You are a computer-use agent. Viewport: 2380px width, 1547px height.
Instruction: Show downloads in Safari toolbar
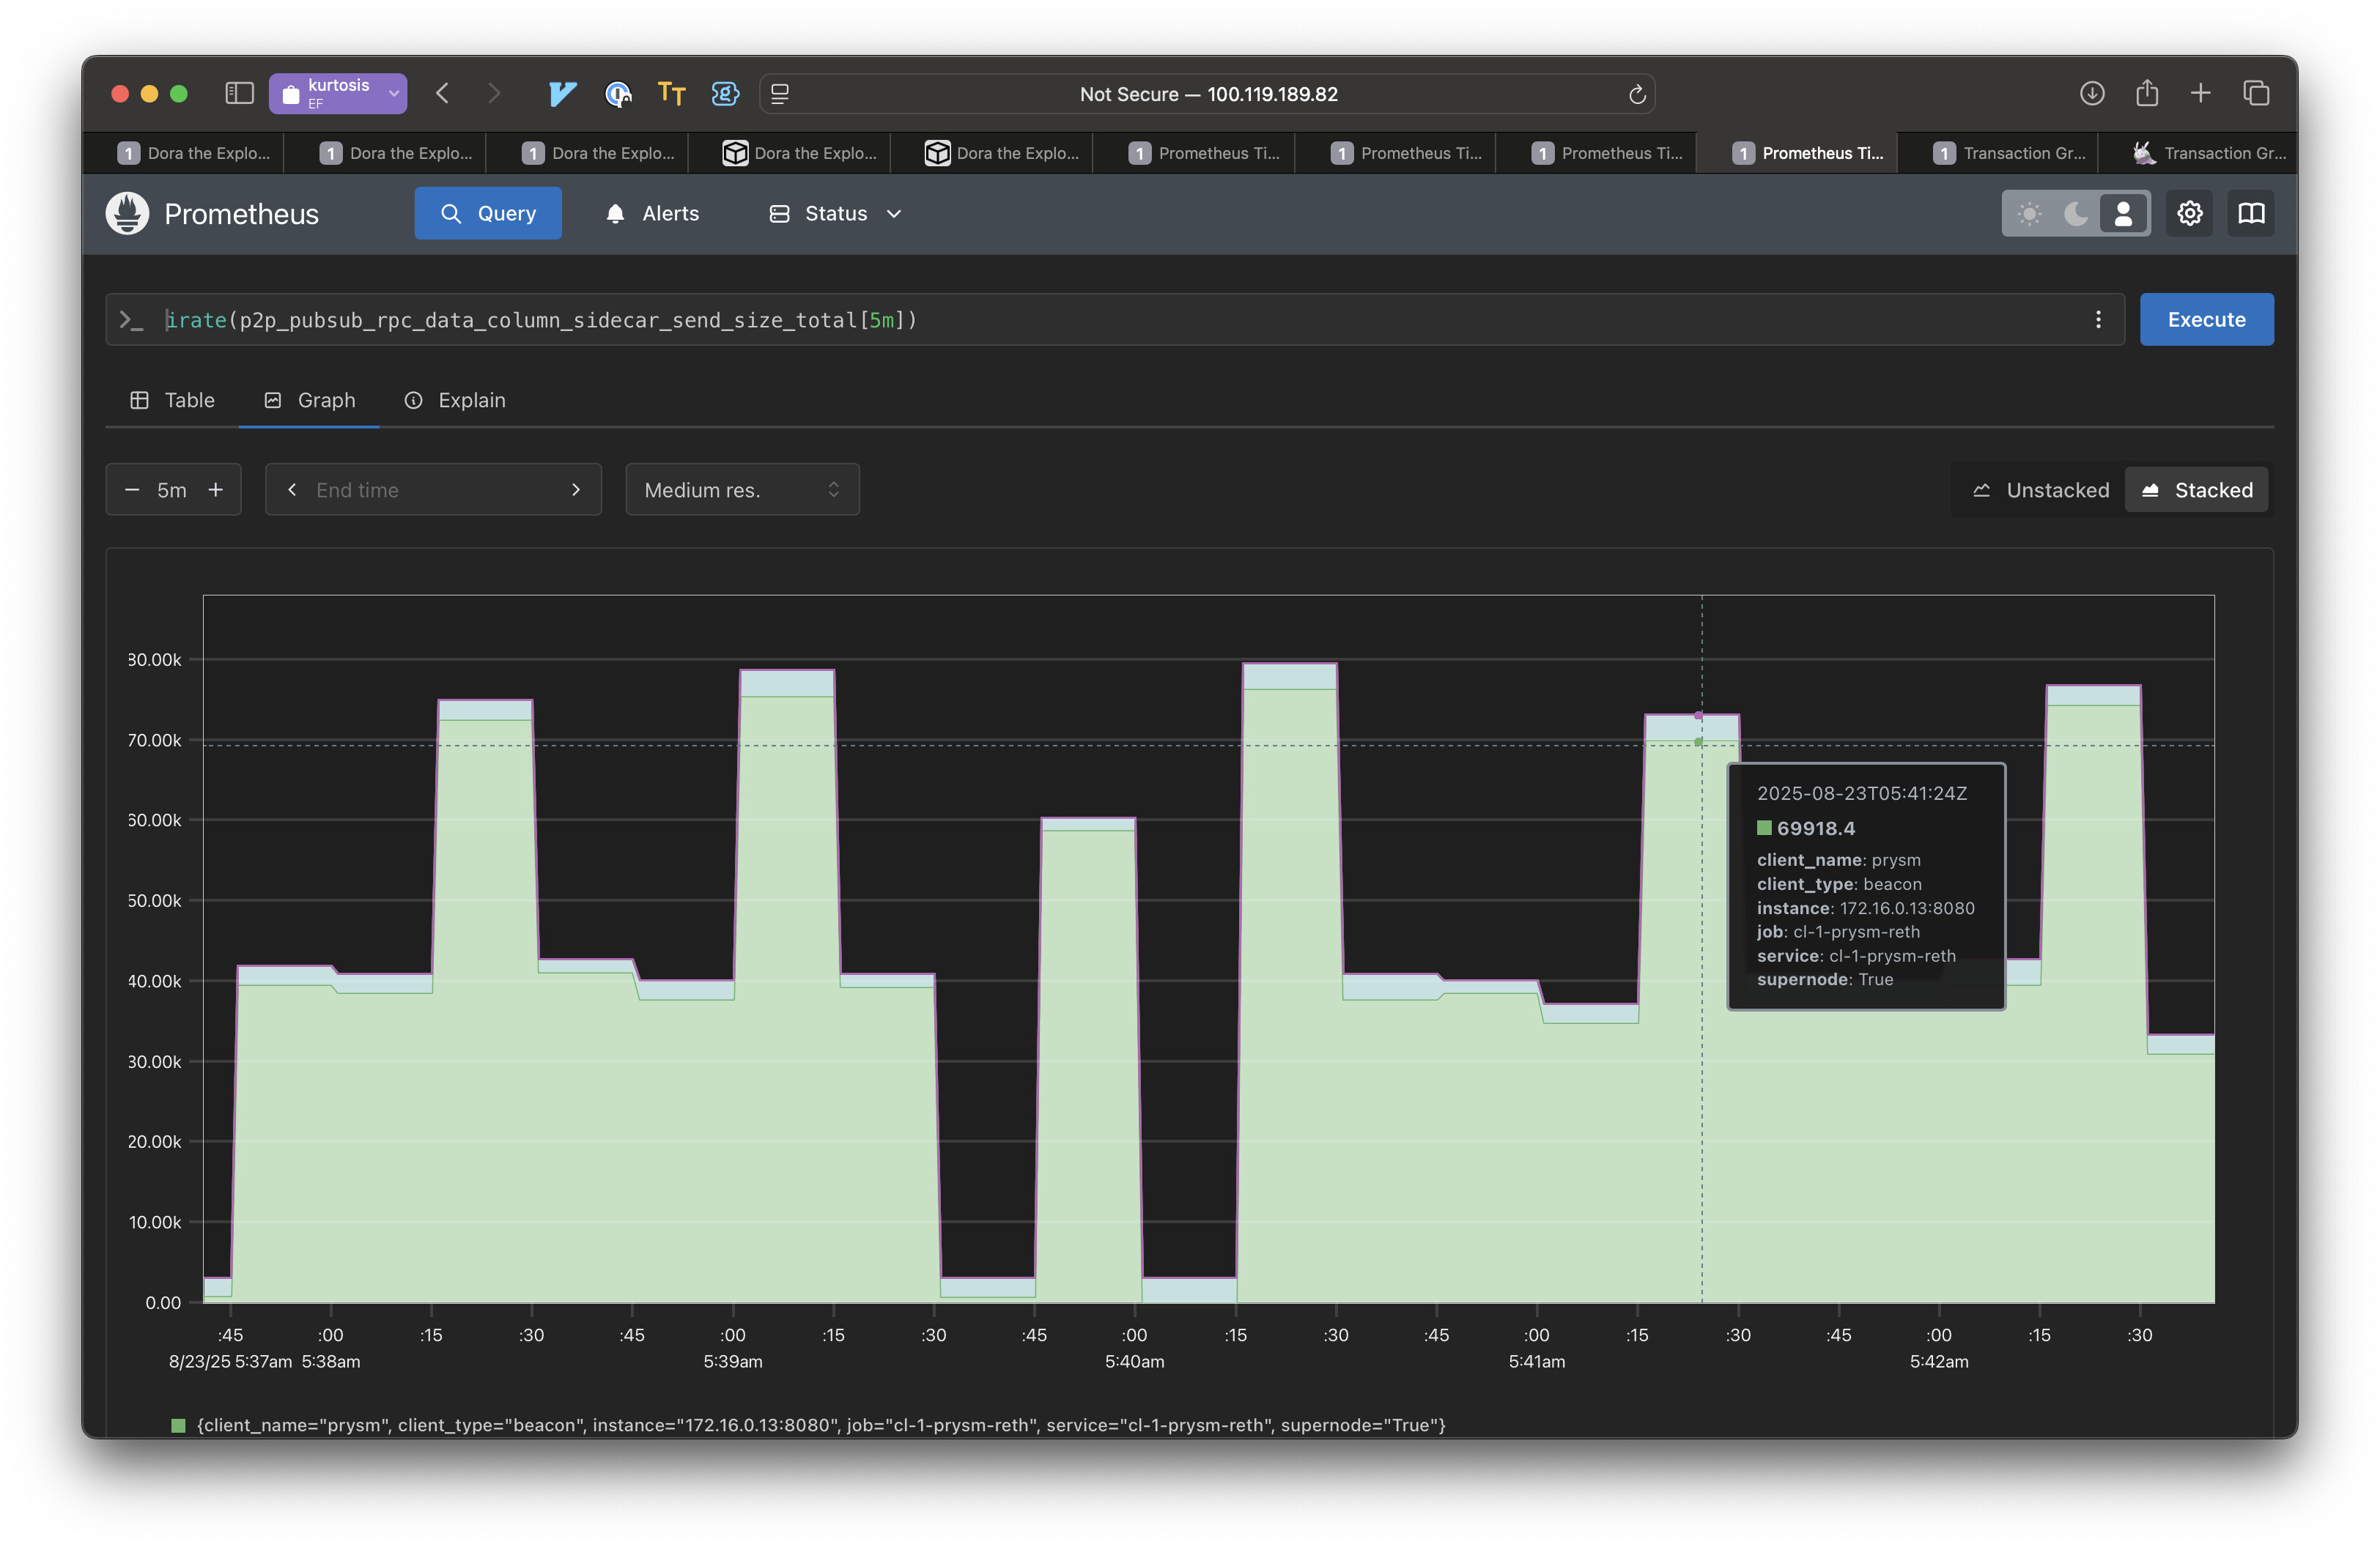[x=2092, y=93]
